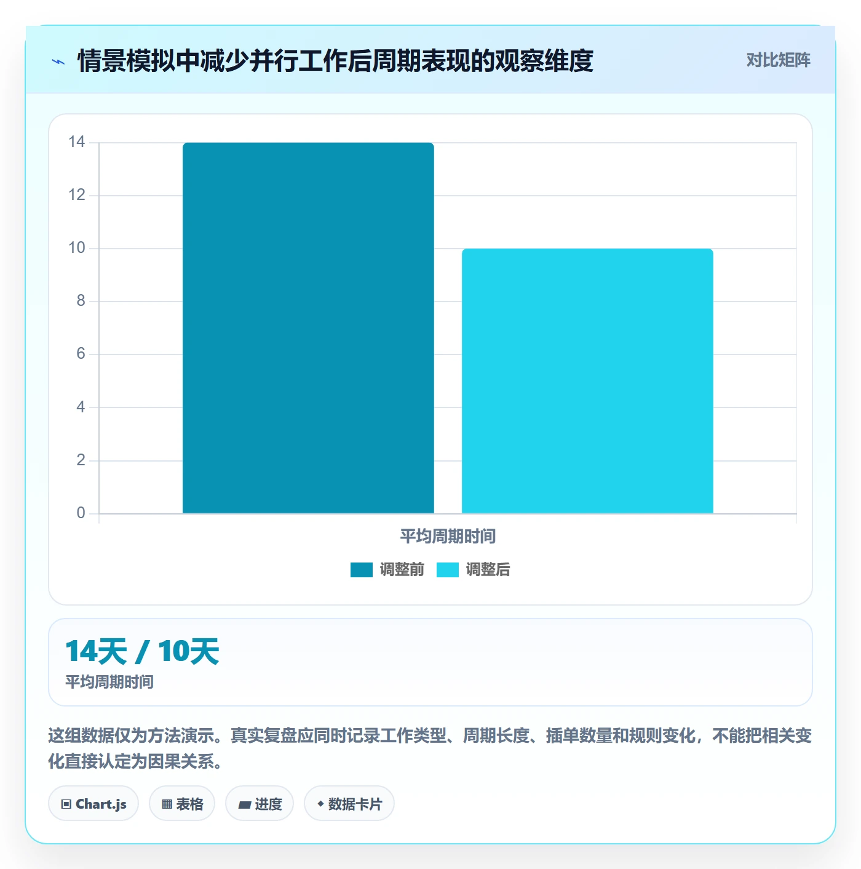The height and width of the screenshot is (869, 861).
Task: Click the light cyan 调整后 bar
Action: click(x=587, y=381)
